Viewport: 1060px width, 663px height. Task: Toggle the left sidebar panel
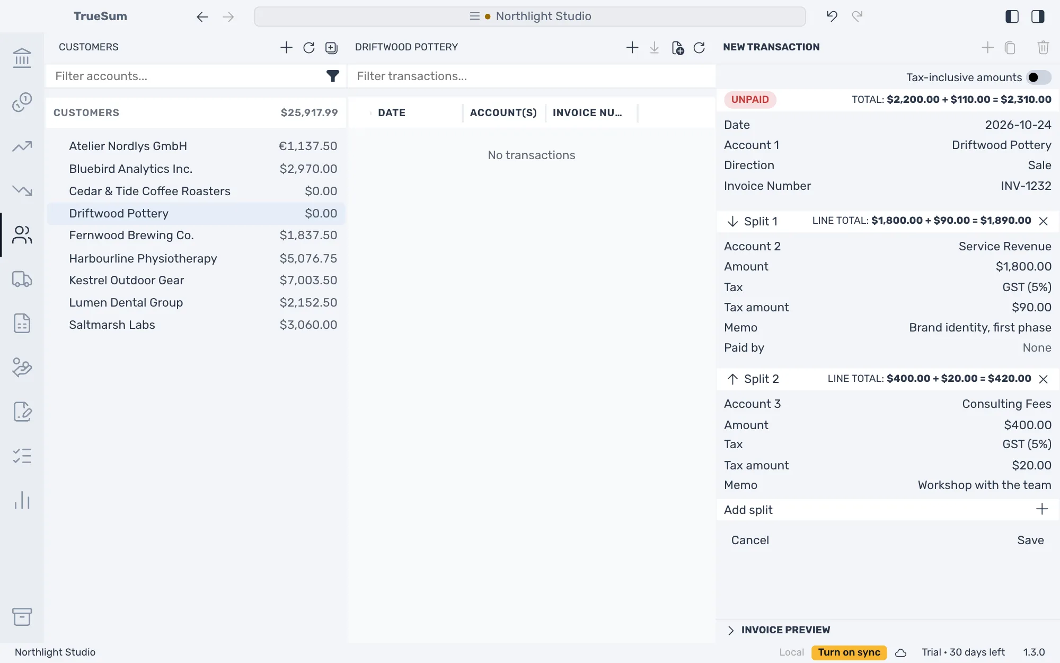(1012, 16)
